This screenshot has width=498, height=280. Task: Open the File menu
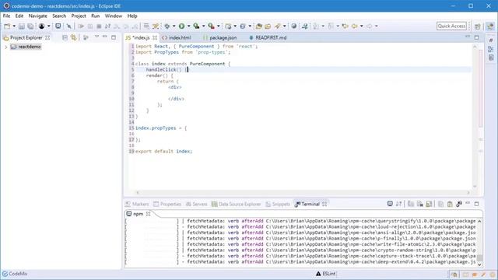pyautogui.click(x=6, y=16)
